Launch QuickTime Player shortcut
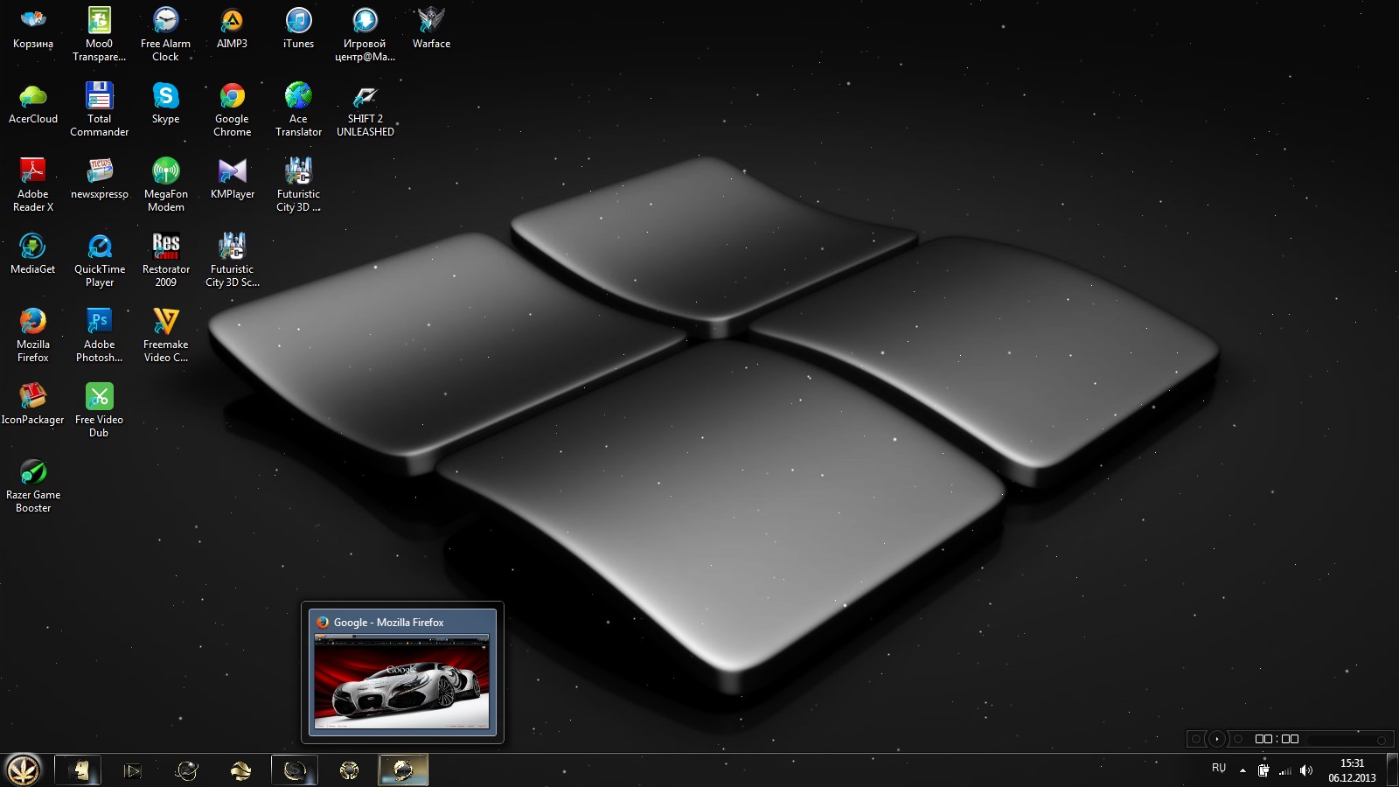1399x787 pixels. tap(99, 260)
